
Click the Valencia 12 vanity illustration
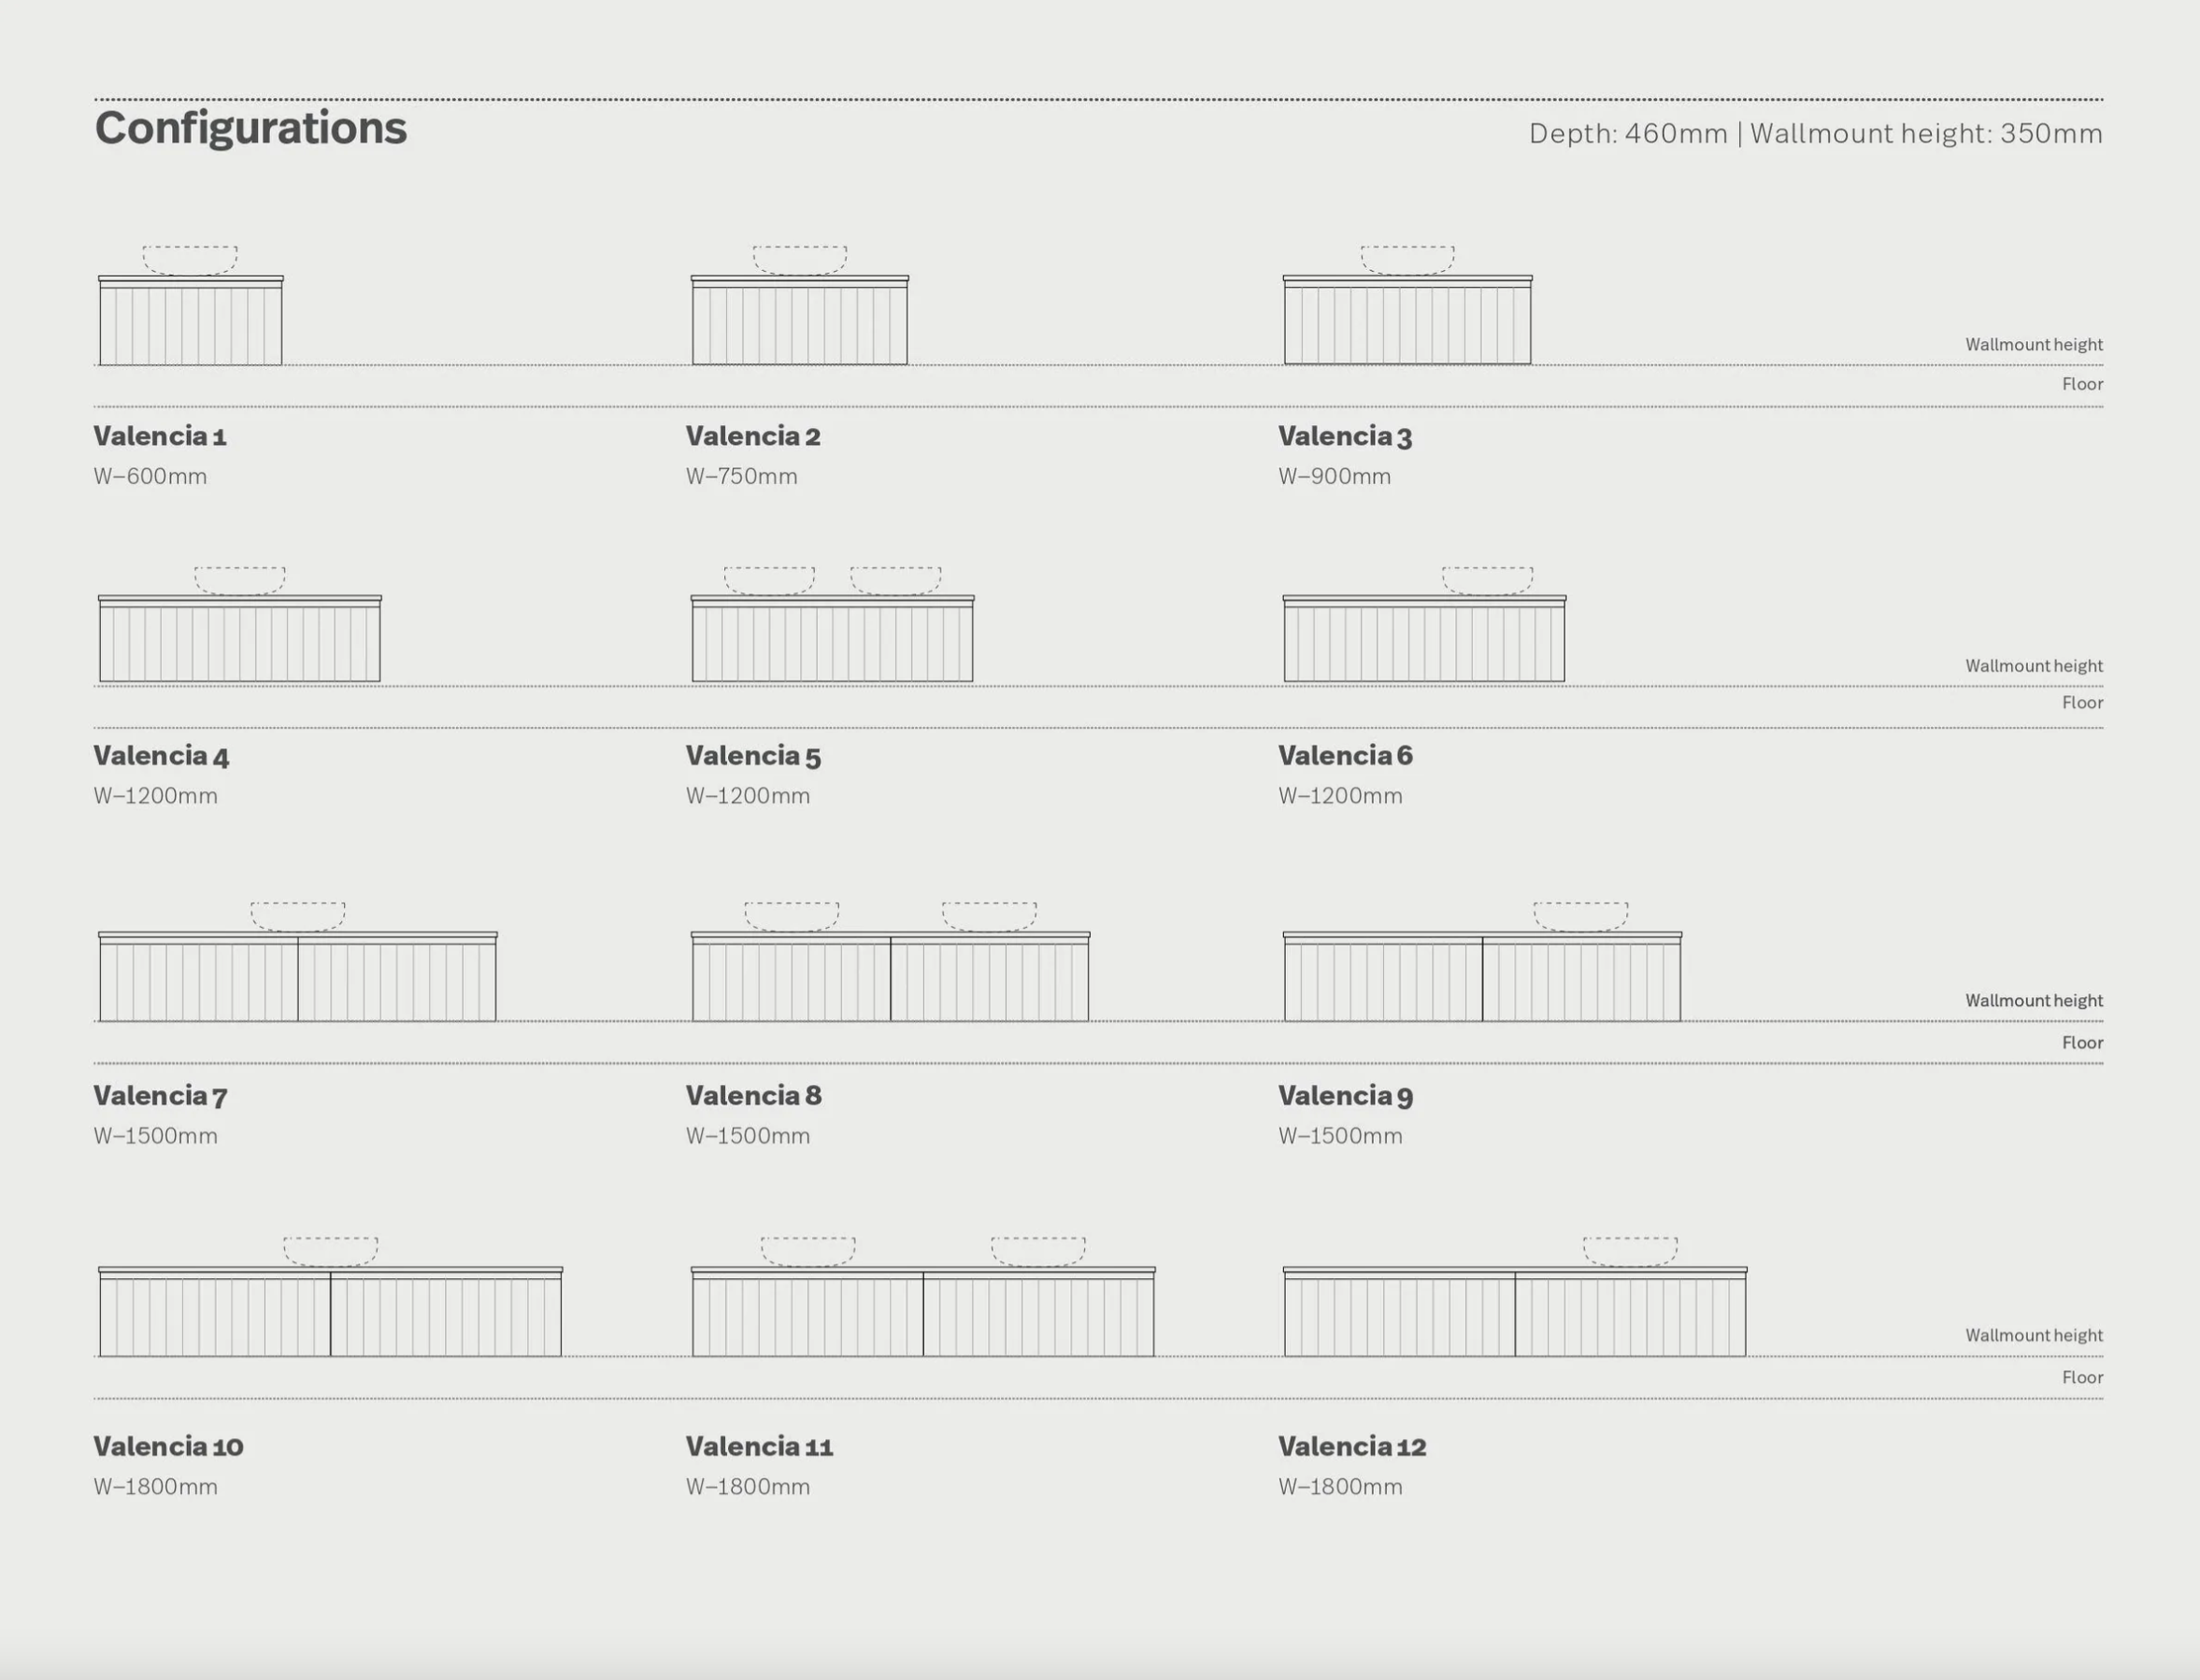[1515, 1311]
